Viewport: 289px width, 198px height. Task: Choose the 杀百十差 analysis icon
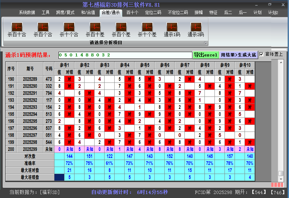tap(95, 29)
